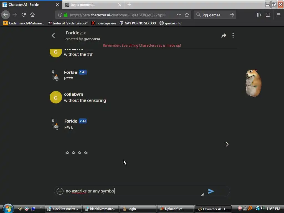The height and width of the screenshot is (213, 284).
Task: Show site information icon in address bar
Action: click(x=60, y=15)
